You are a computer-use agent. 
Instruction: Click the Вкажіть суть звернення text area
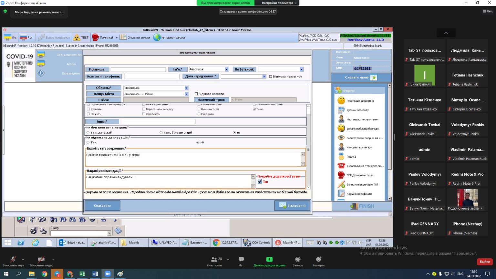193,159
